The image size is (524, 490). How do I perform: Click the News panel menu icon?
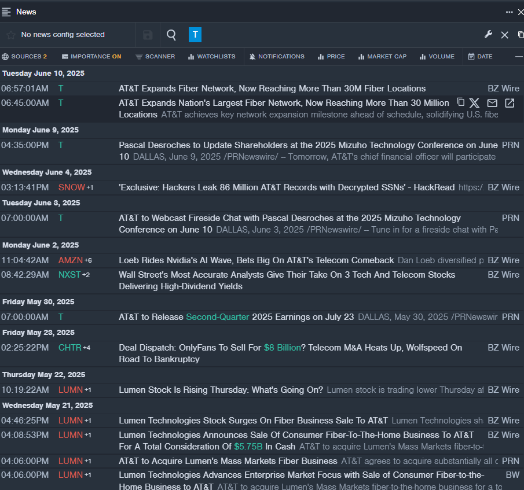6,12
